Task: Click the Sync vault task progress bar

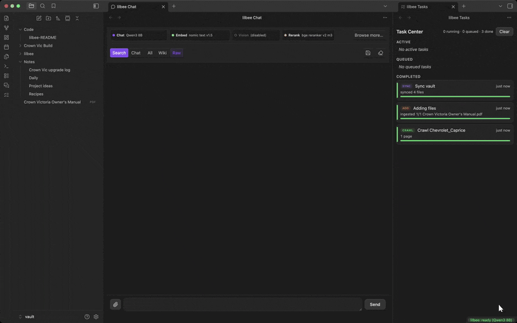Action: point(455,96)
